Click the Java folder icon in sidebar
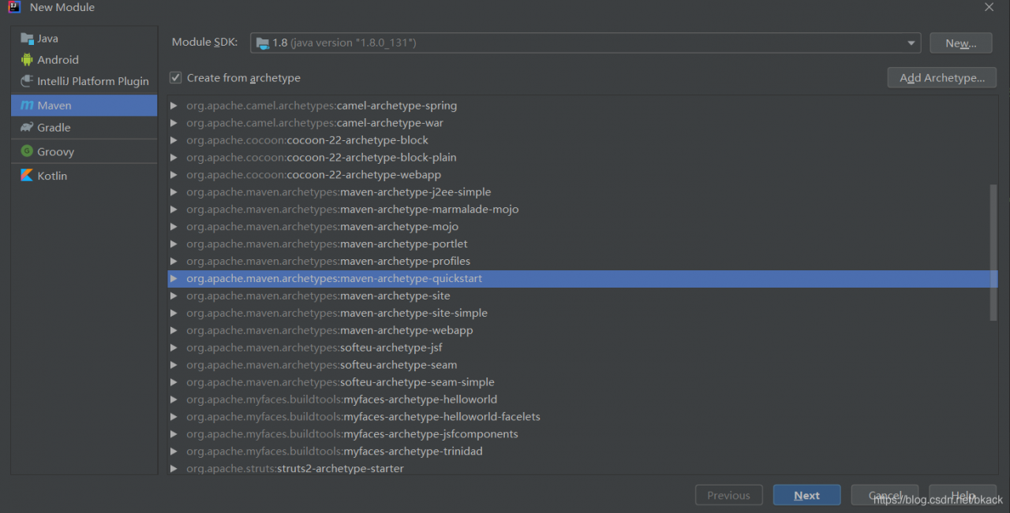 point(27,39)
